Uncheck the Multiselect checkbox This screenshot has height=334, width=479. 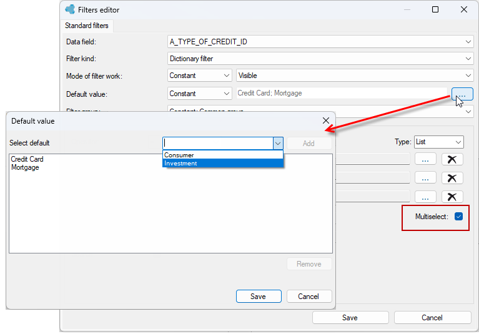[x=458, y=217]
